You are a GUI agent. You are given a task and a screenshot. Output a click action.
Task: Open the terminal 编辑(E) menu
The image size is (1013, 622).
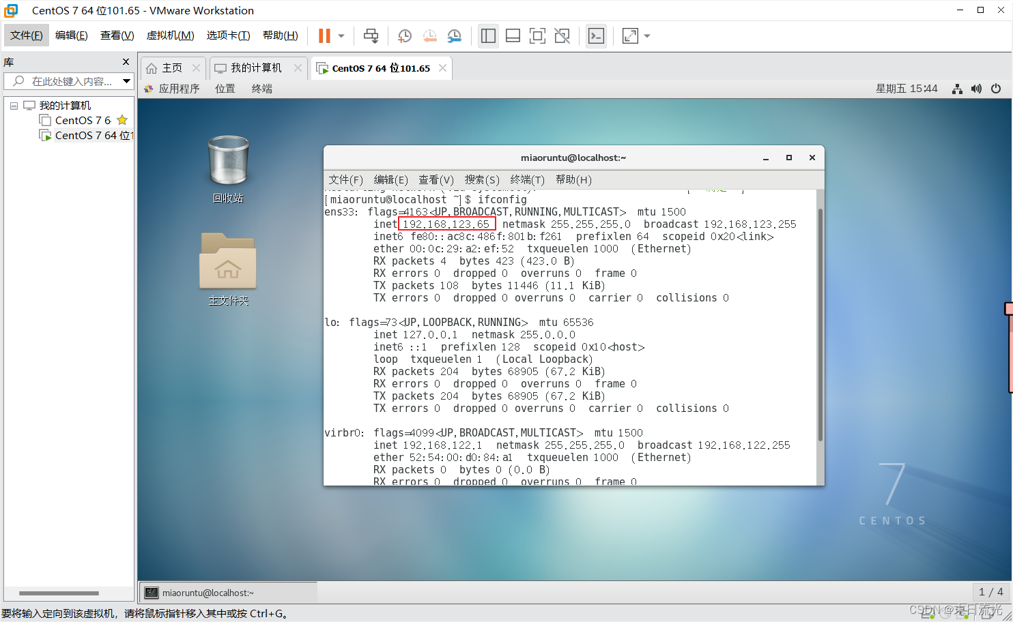coord(390,180)
